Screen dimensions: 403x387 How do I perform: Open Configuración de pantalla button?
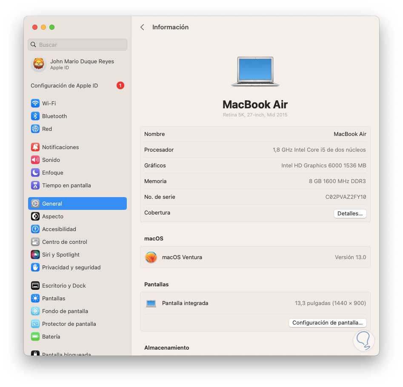pyautogui.click(x=327, y=322)
